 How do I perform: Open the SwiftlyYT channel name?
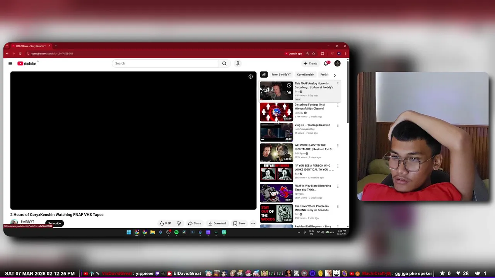coord(27,222)
